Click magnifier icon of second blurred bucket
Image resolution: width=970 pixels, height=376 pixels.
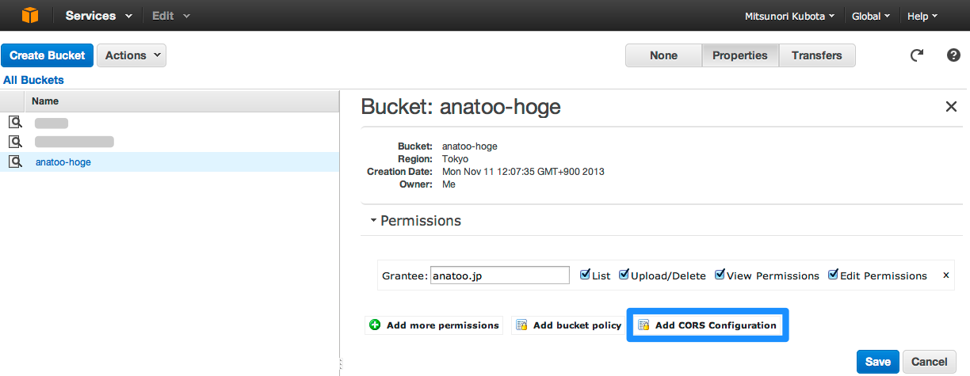(15, 142)
